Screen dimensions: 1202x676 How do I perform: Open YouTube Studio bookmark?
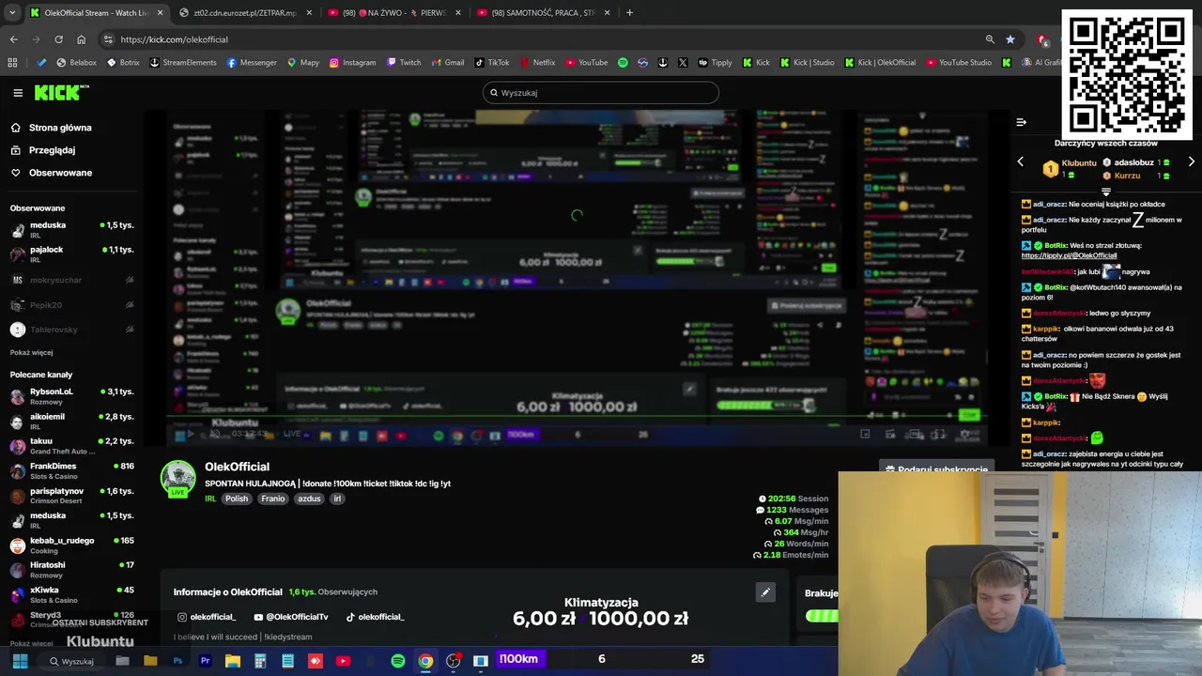coord(959,63)
